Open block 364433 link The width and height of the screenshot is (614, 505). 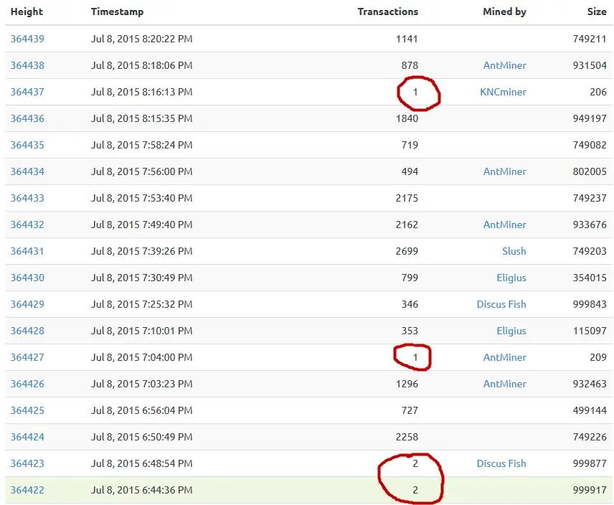click(27, 198)
